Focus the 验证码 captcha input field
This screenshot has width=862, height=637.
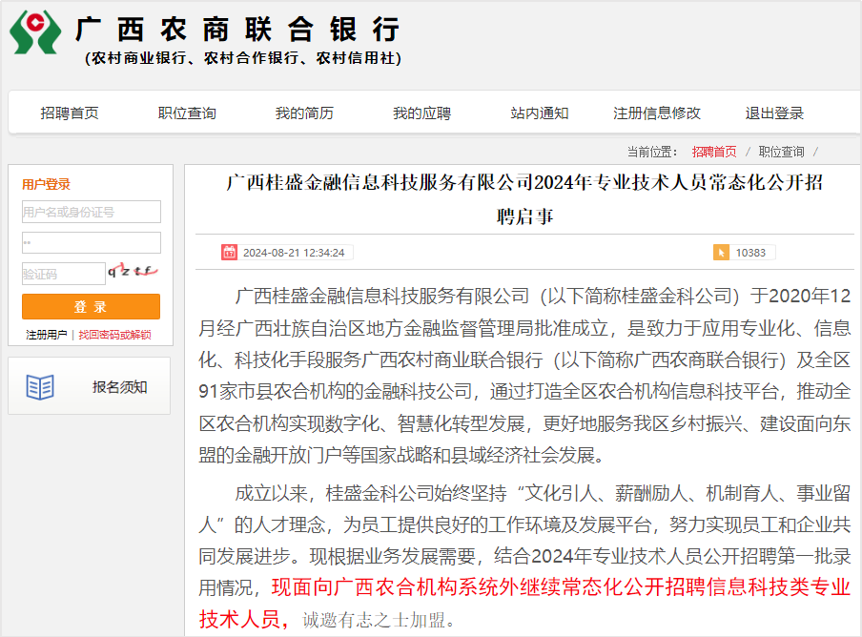[64, 274]
